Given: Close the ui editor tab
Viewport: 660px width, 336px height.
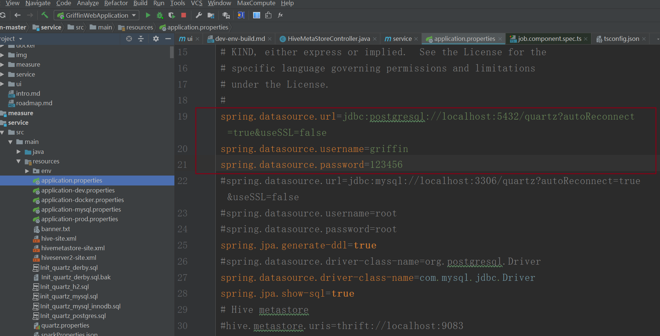Looking at the screenshot, I should tap(198, 39).
